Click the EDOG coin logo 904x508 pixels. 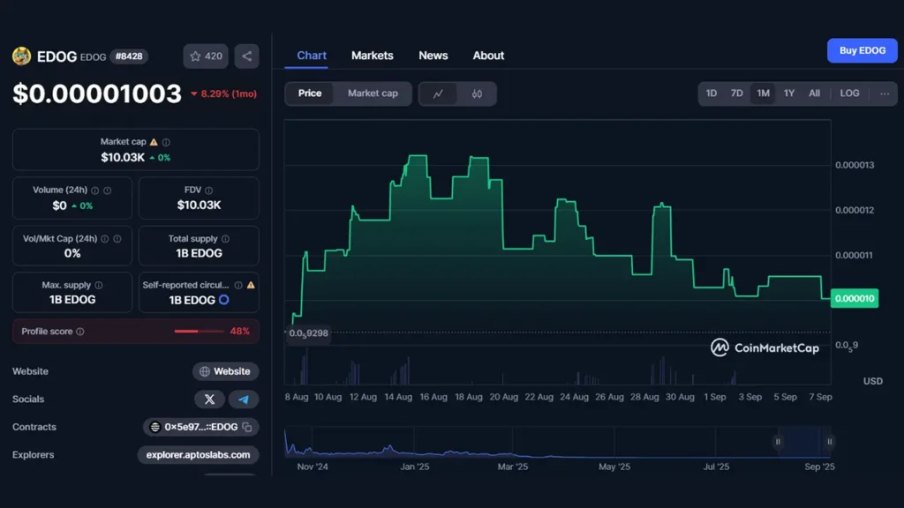[x=22, y=56]
